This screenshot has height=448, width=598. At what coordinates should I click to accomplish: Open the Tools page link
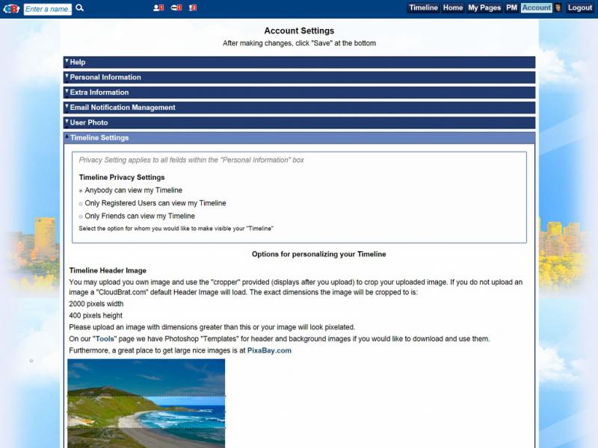click(105, 338)
